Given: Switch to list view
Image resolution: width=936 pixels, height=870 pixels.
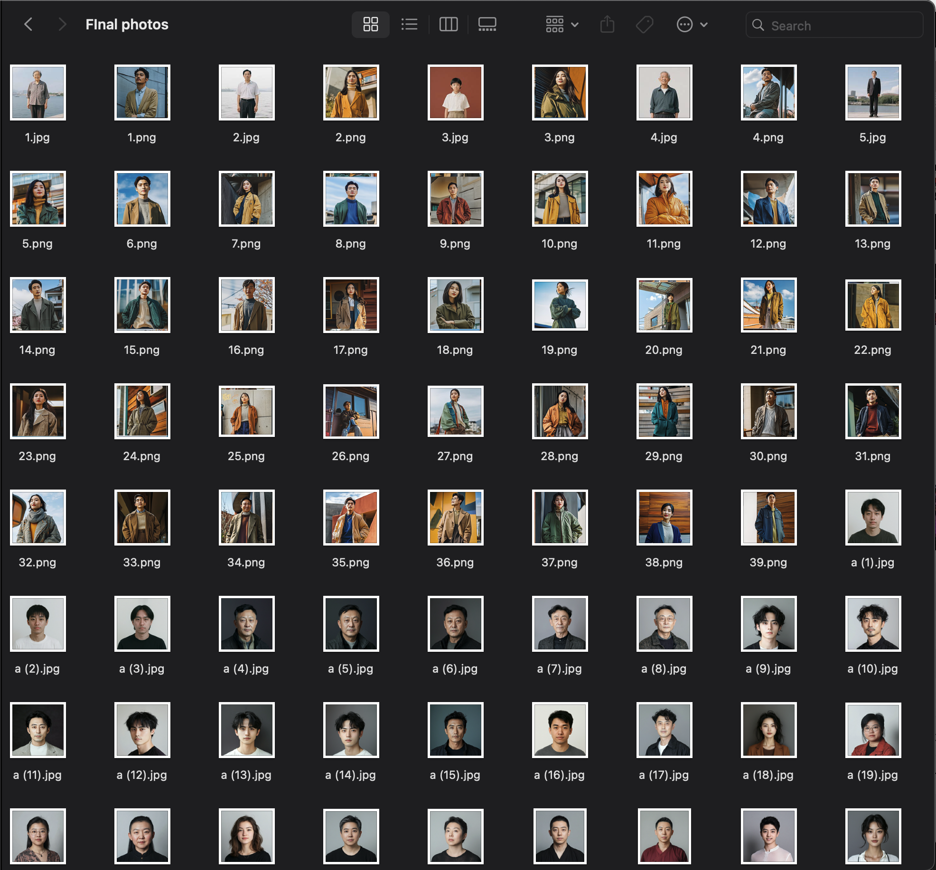Looking at the screenshot, I should [409, 24].
